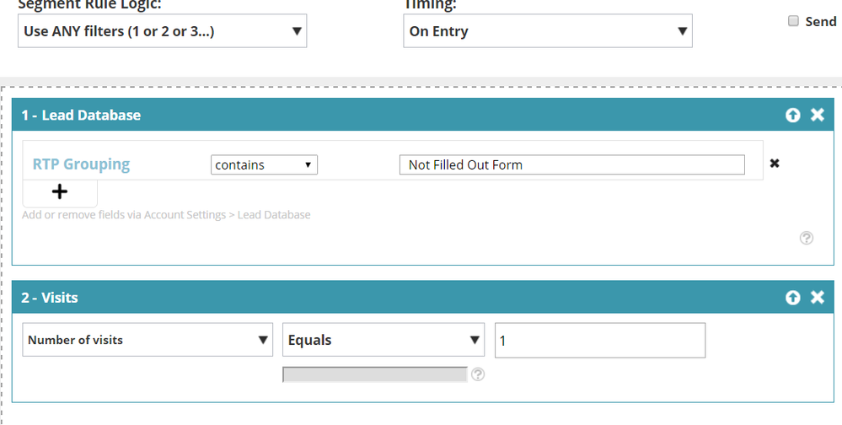Open the 'Equals' comparison dropdown
Viewport: 842px width, 425px height.
click(383, 340)
